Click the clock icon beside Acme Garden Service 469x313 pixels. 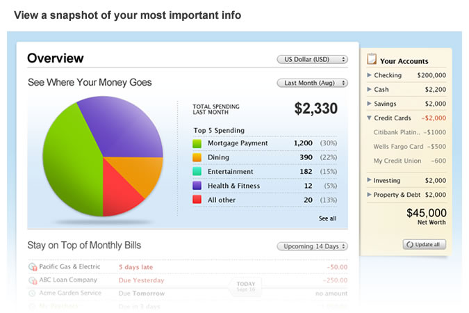pyautogui.click(x=32, y=294)
